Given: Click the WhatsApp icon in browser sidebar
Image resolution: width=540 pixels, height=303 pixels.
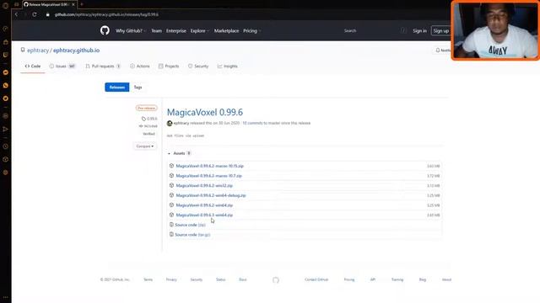Looking at the screenshot, I should tap(6, 86).
